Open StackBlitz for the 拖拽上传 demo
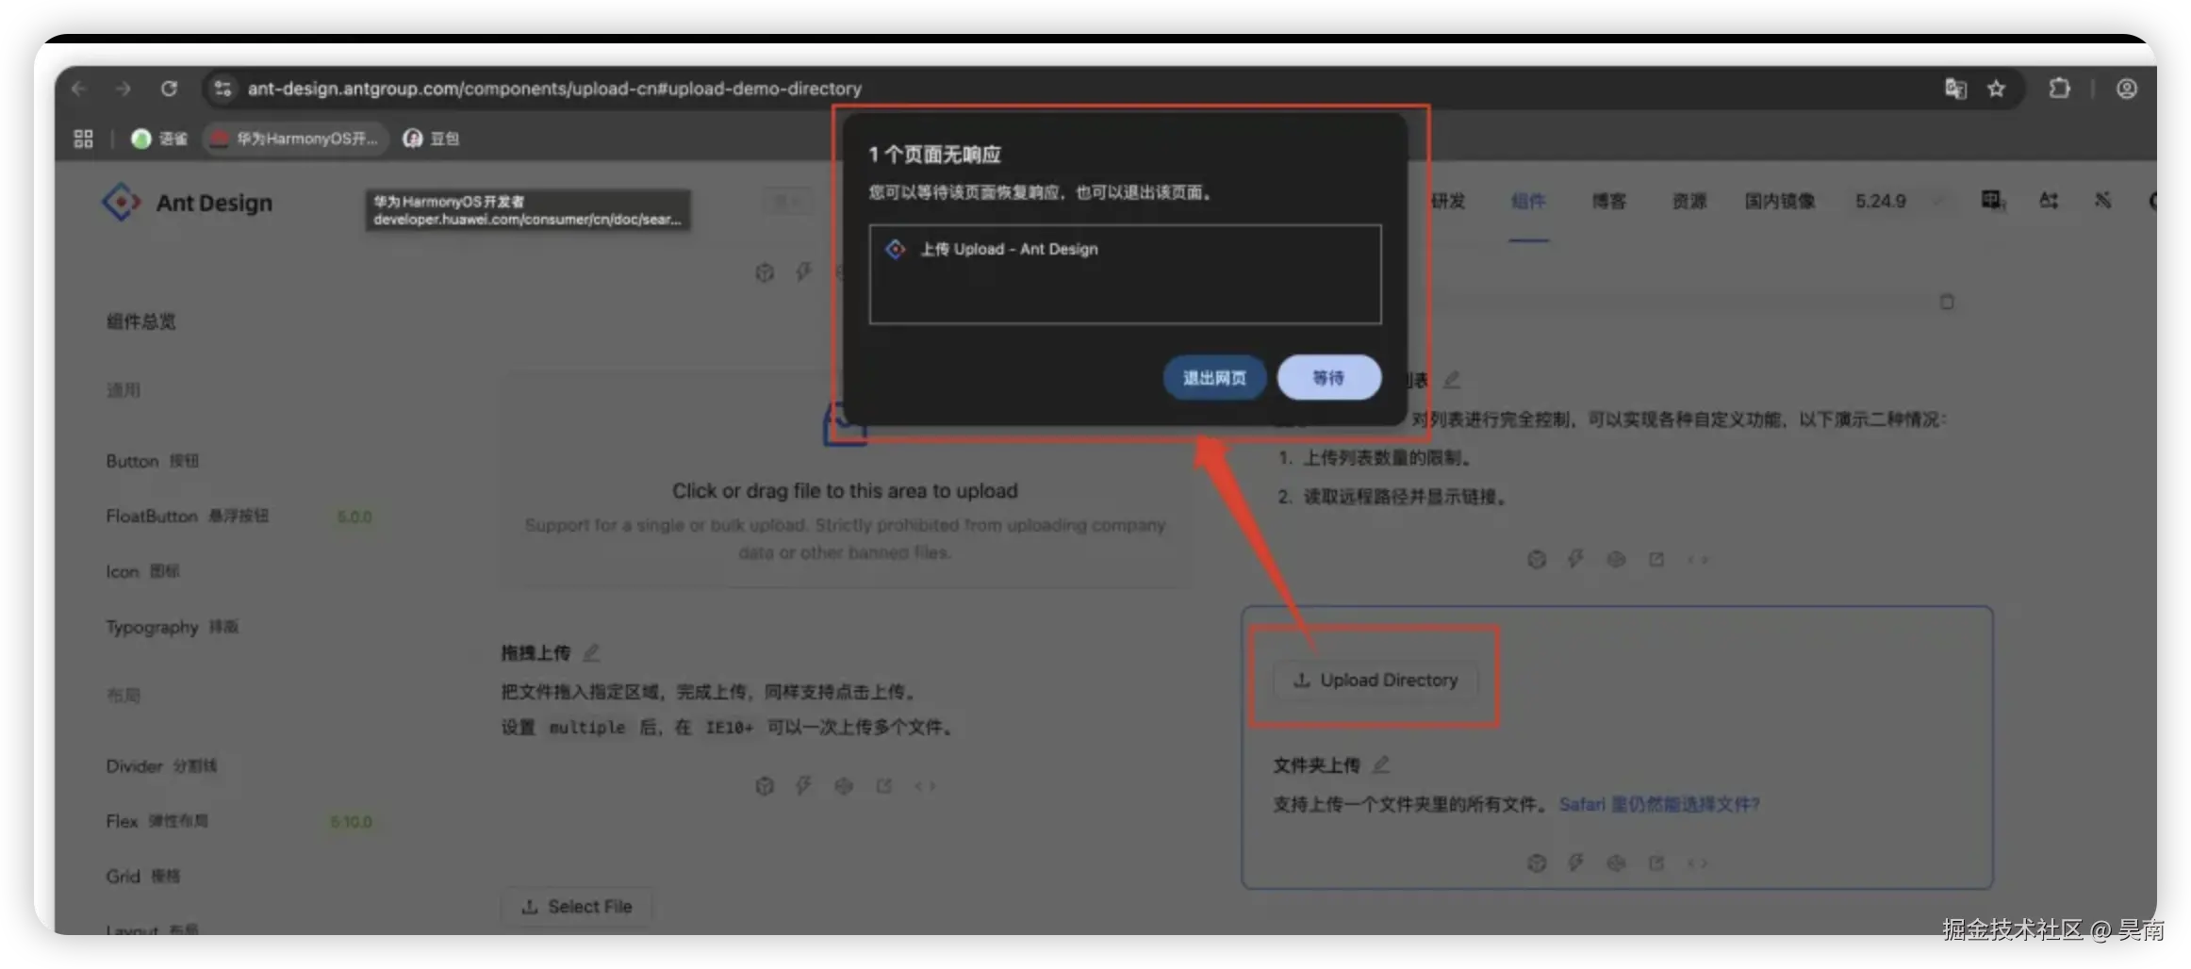2191x969 pixels. 803,786
